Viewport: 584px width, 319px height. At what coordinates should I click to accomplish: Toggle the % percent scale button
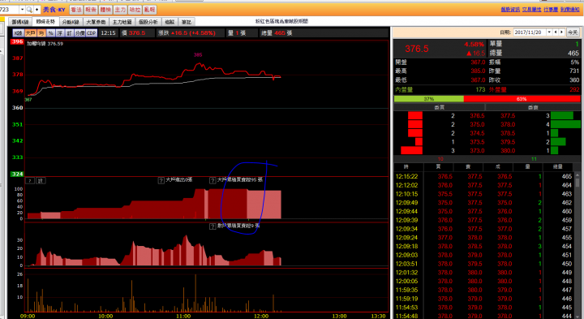(x=50, y=33)
